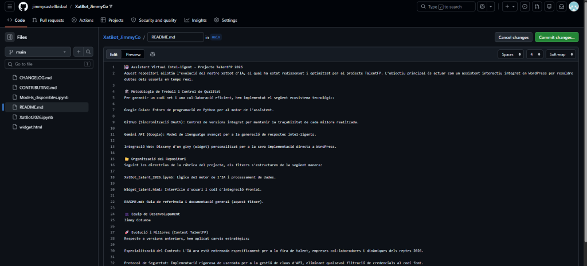Open the hamburger navigation menu
This screenshot has width=587, height=266.
10,6
